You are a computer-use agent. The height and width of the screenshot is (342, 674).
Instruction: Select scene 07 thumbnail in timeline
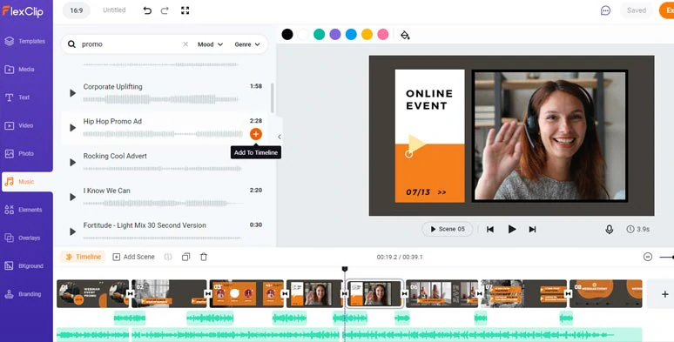tap(523, 293)
